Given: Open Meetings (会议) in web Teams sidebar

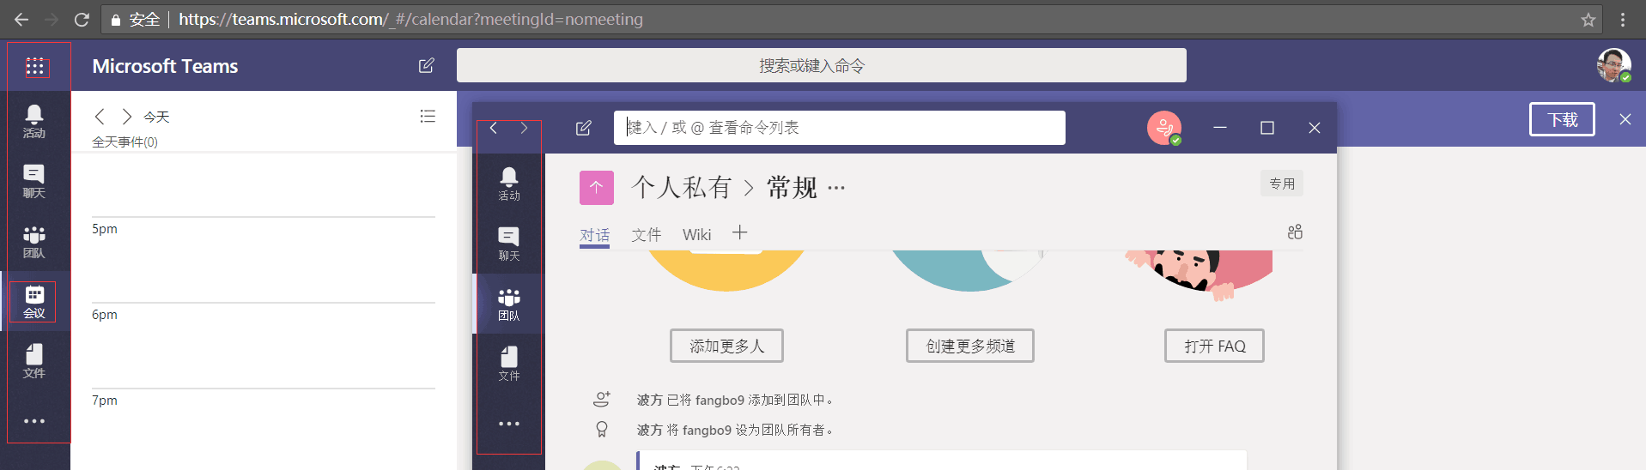Looking at the screenshot, I should pos(34,302).
